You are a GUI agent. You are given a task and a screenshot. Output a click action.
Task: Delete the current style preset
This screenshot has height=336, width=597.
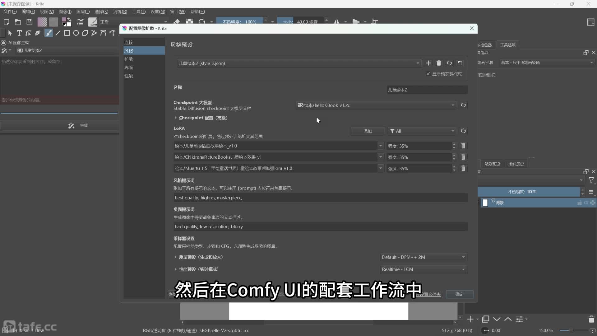(439, 63)
